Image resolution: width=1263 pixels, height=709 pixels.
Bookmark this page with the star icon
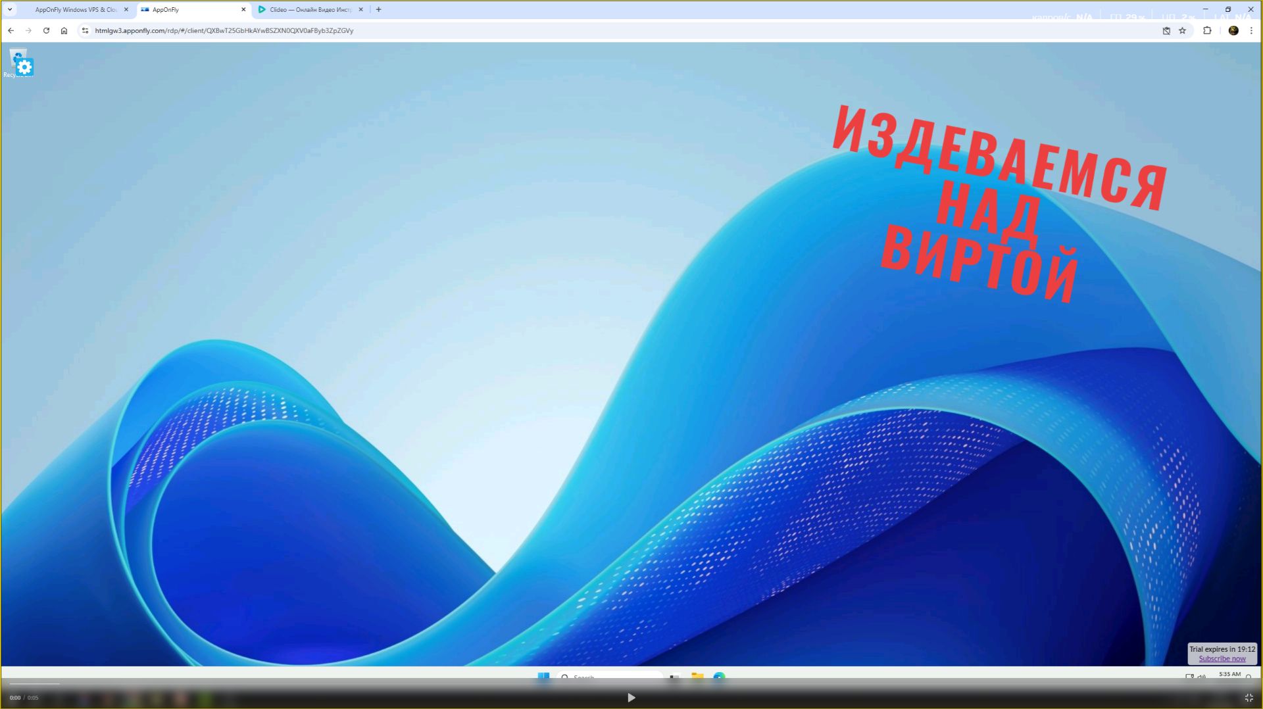click(1182, 30)
